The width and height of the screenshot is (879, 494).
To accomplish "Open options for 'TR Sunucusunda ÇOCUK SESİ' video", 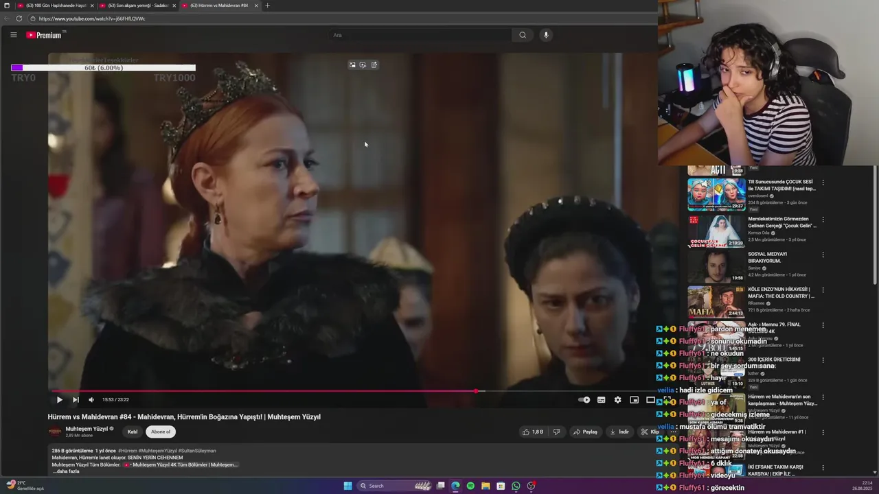I will tap(823, 183).
